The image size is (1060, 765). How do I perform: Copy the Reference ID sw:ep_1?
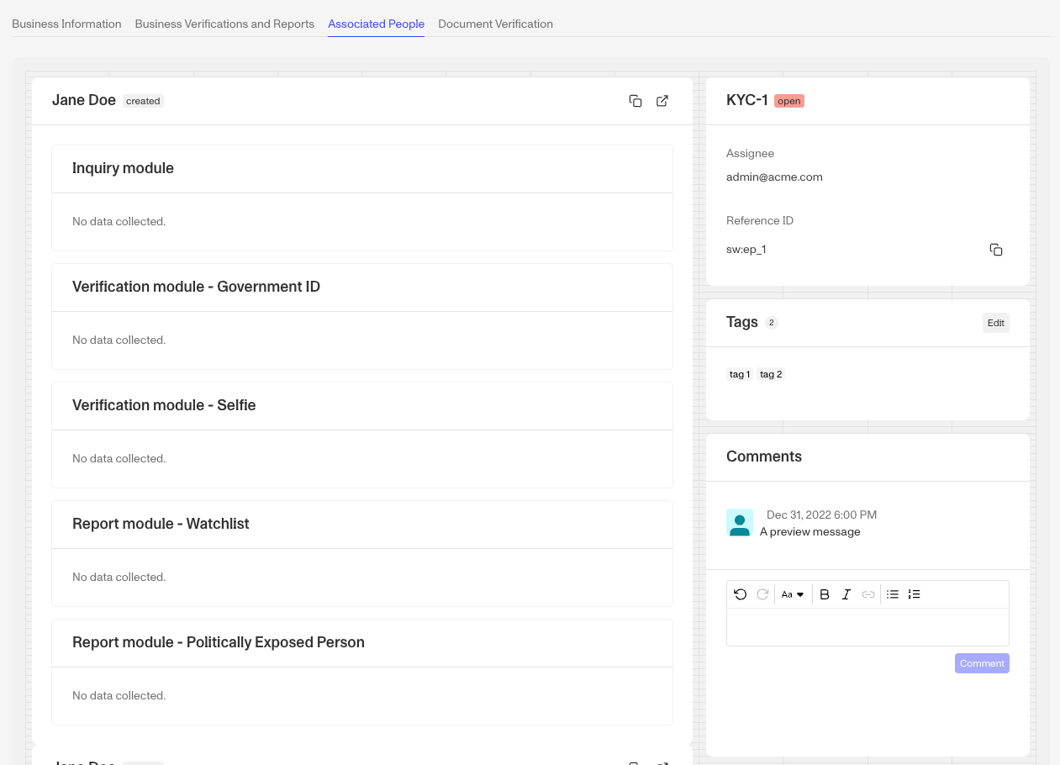996,250
